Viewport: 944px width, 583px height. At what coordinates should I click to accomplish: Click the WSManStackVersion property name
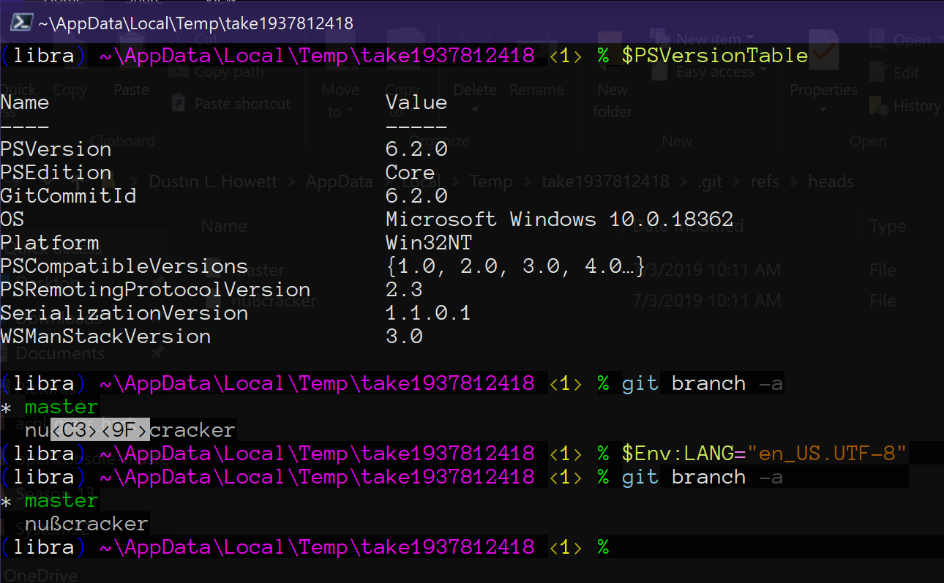tap(105, 336)
